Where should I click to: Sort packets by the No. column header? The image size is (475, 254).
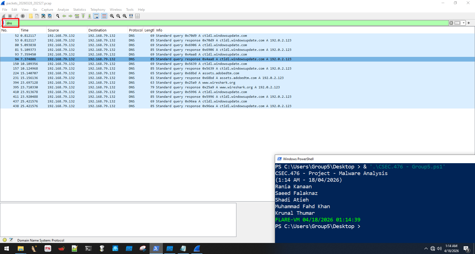tap(10, 30)
